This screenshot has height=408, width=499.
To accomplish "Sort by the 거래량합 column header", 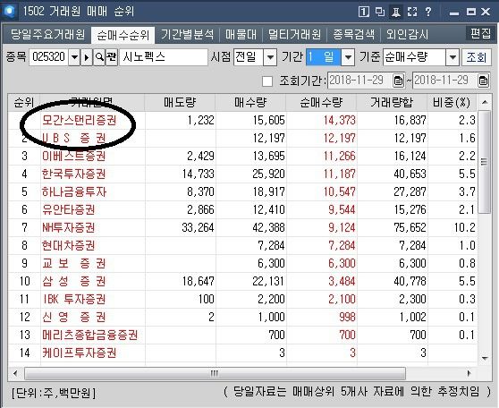I will coord(392,103).
